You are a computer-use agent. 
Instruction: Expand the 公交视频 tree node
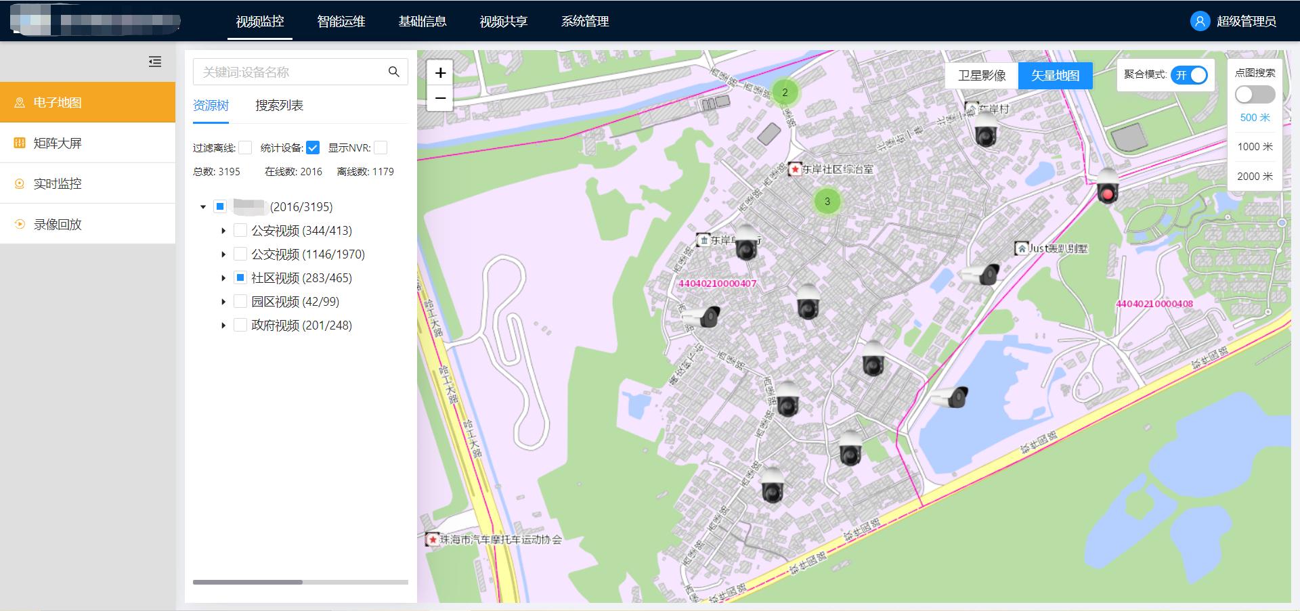[223, 254]
